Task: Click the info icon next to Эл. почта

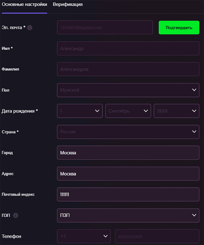Action: pos(30,27)
